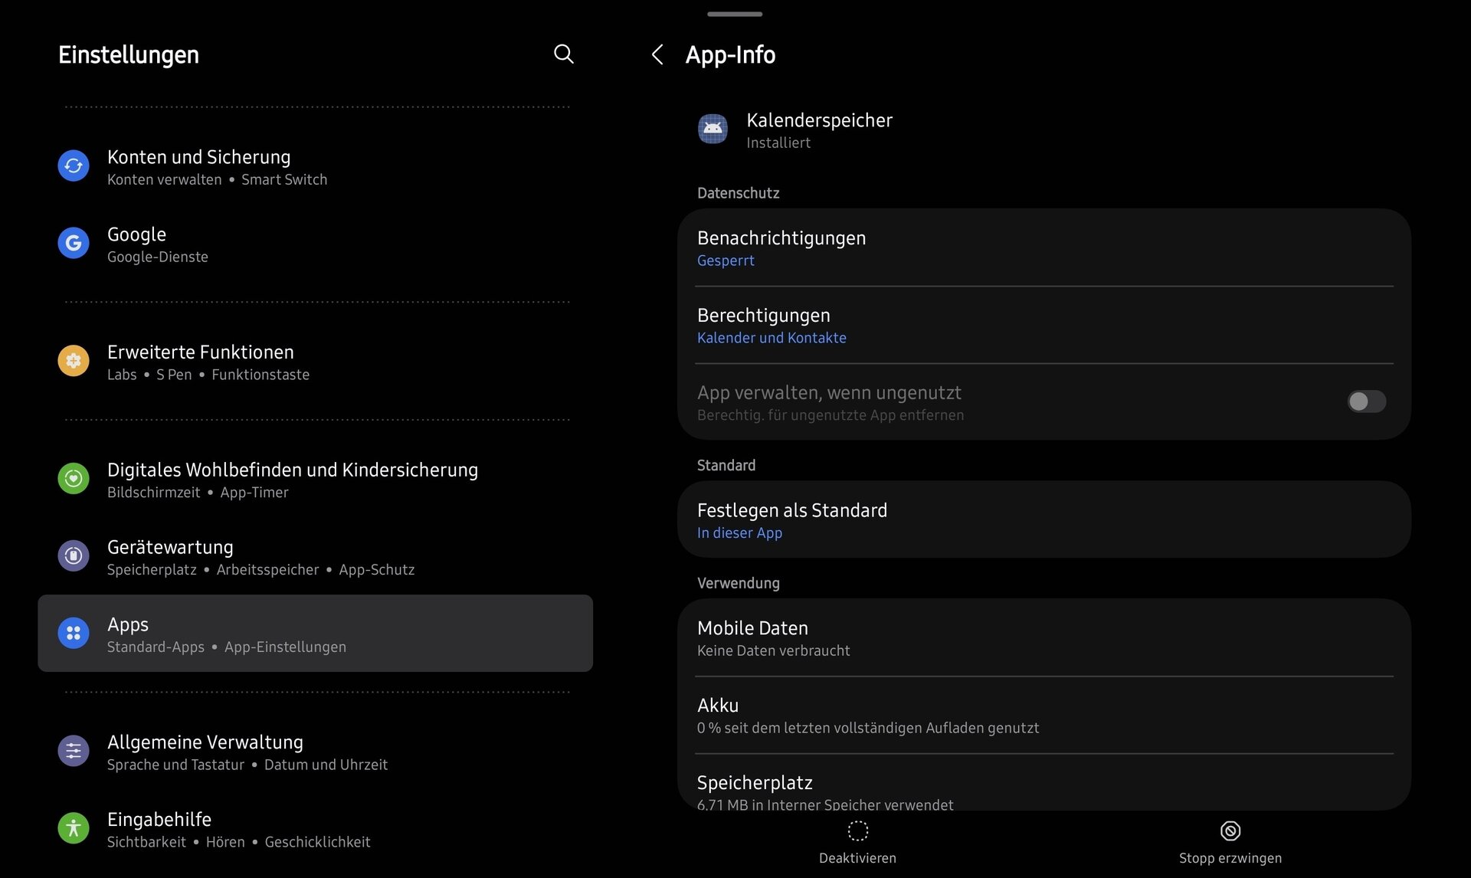Screen dimensions: 1471x878
Task: Tap the Deaktivieren dashed circle icon
Action: [x=857, y=830]
